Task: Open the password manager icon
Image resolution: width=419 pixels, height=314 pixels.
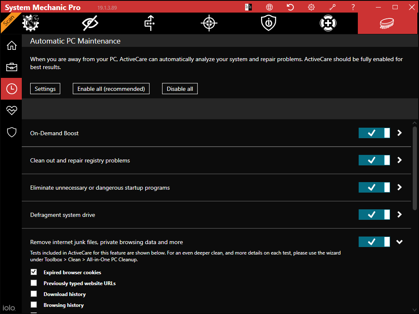Action: click(x=150, y=23)
